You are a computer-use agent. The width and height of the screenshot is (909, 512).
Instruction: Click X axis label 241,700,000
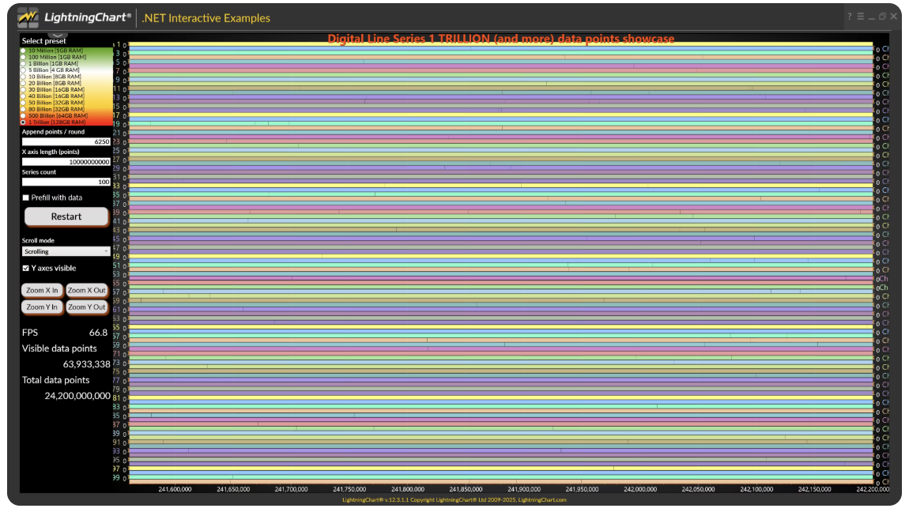point(291,489)
